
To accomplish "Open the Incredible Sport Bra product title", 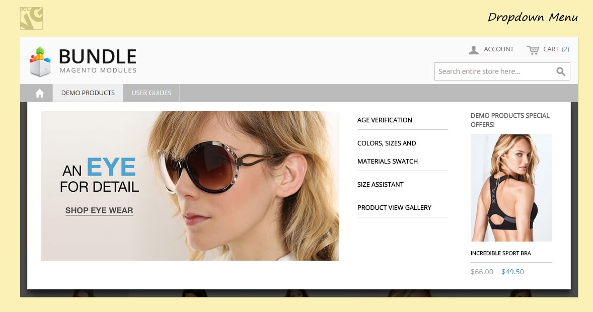I will (x=500, y=253).
